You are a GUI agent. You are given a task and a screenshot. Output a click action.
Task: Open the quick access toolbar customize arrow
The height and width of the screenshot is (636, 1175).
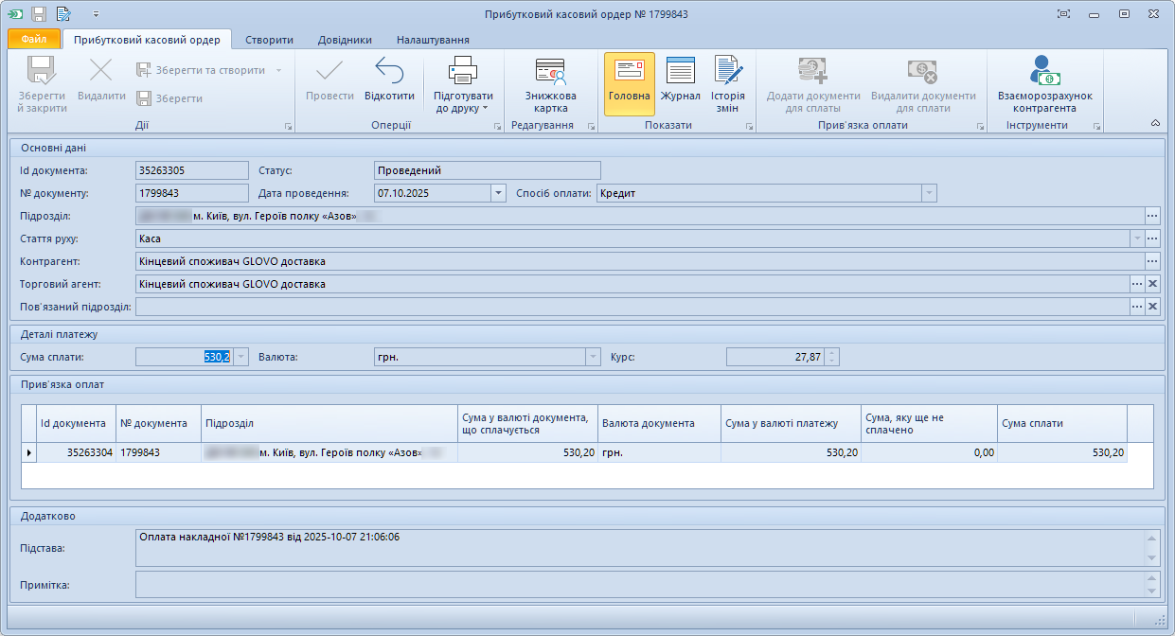(x=97, y=14)
